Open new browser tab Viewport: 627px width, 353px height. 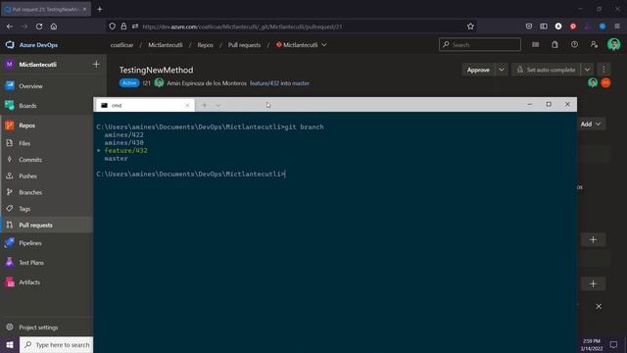100,9
